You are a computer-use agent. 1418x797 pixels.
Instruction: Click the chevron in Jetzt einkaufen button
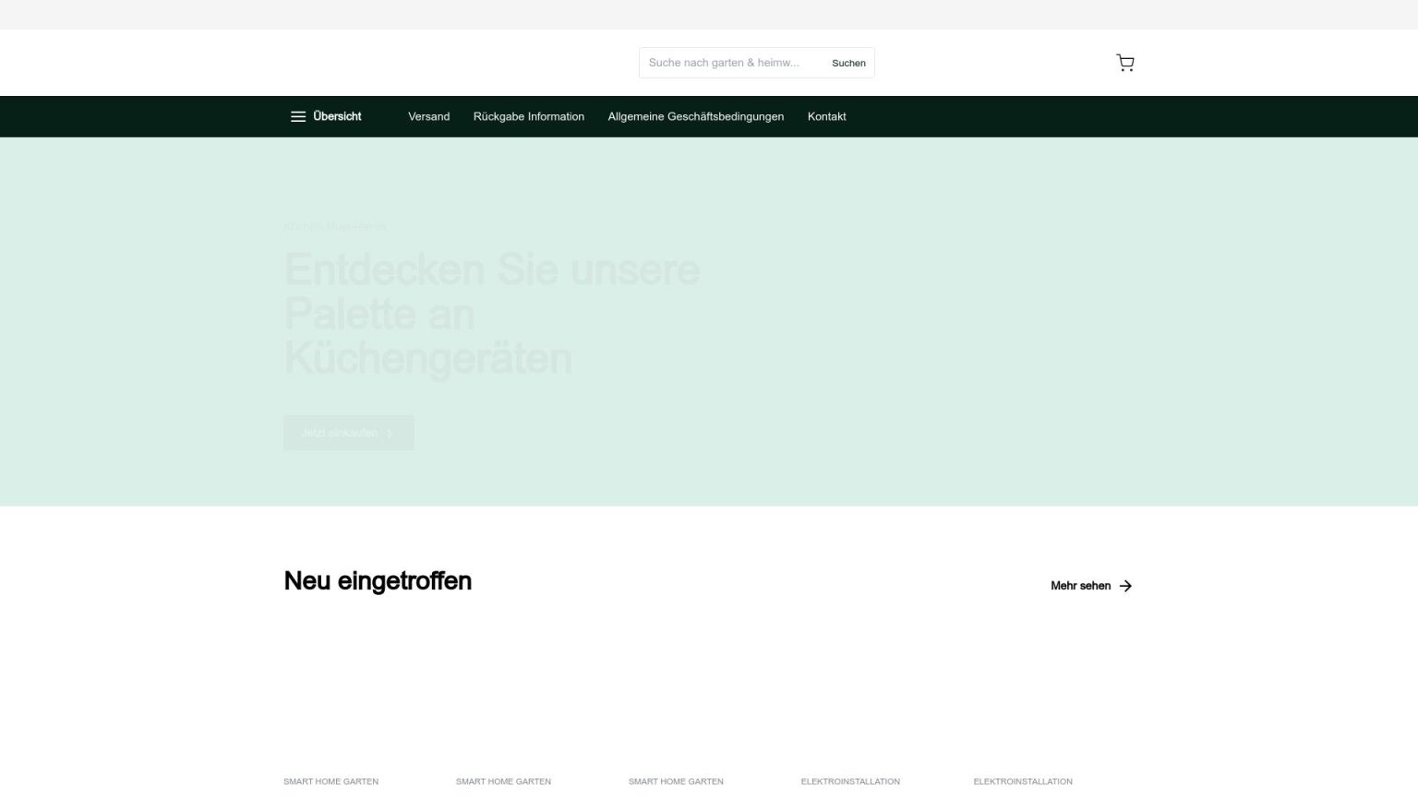click(390, 434)
